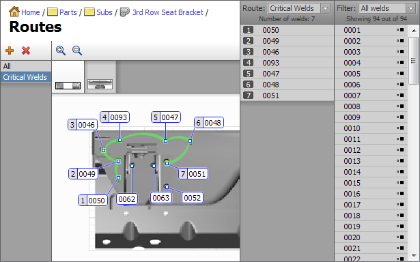The width and height of the screenshot is (420, 262).
Task: Select the Critical Welds route item
Action: pyautogui.click(x=26, y=77)
